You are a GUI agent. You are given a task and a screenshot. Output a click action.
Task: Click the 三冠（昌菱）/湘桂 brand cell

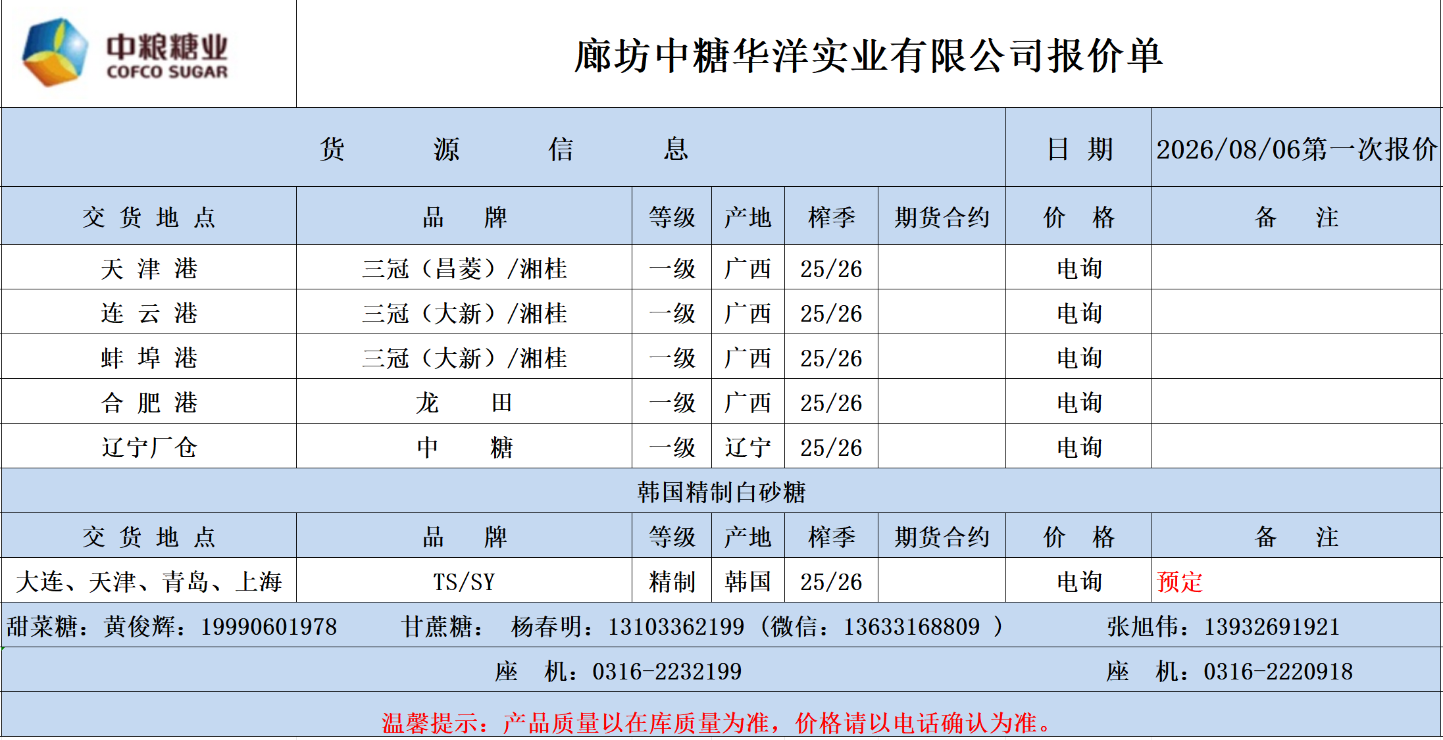click(x=464, y=268)
